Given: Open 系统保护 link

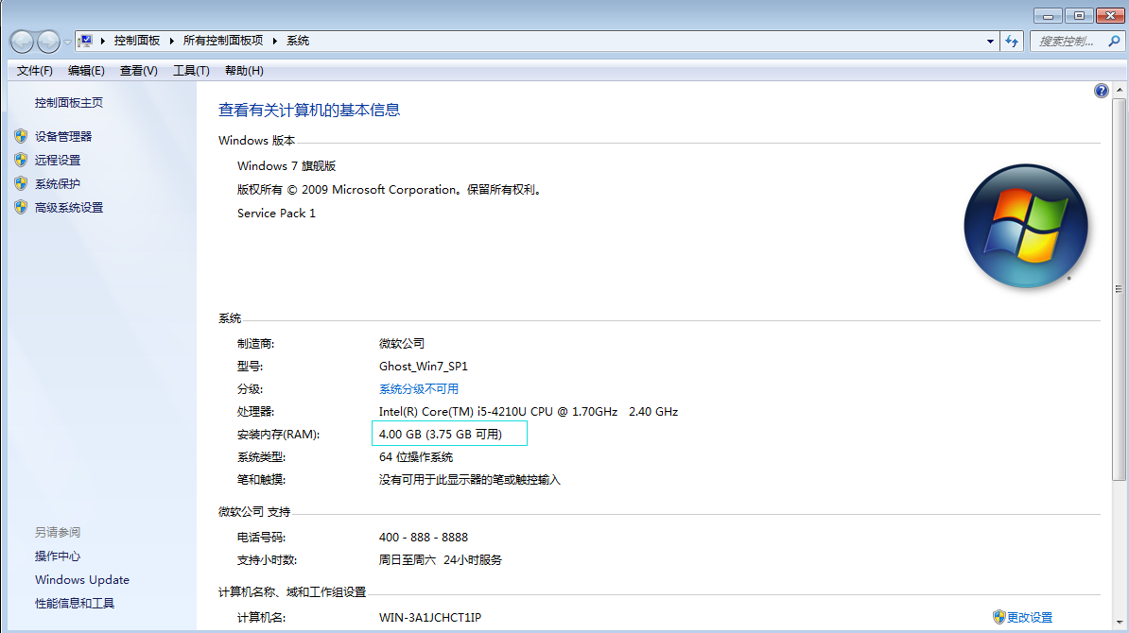Looking at the screenshot, I should click(x=58, y=183).
